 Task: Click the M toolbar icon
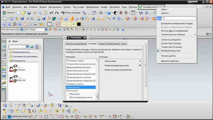point(74,24)
